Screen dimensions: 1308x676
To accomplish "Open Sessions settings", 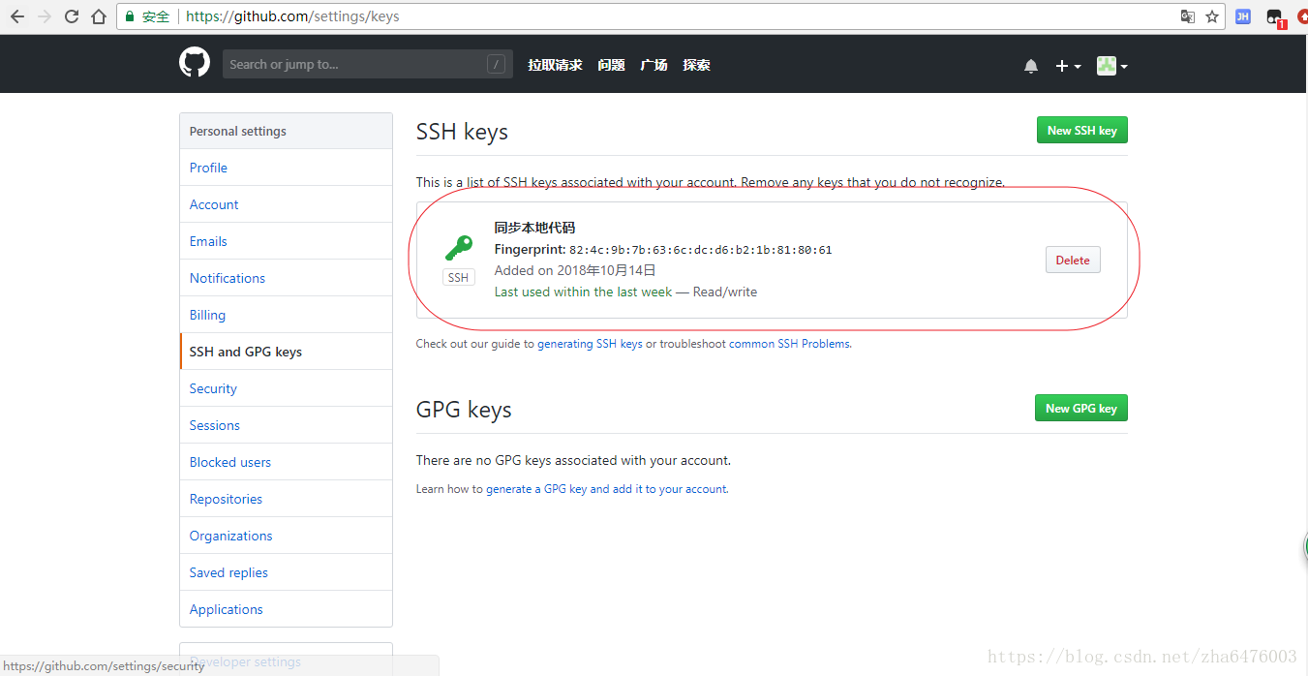I will 286,425.
